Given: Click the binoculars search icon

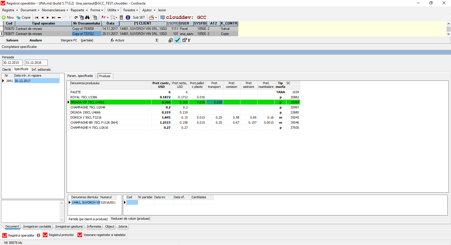Looking at the screenshot, I should click(x=87, y=17).
